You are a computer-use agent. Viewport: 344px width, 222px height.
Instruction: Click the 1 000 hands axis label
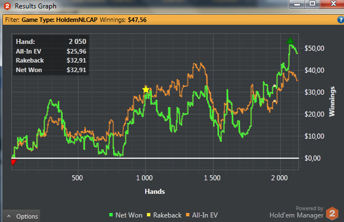[x=145, y=178]
